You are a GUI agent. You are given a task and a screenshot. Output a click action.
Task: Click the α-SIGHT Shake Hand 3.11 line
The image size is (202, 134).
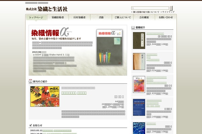[x=51, y=55]
